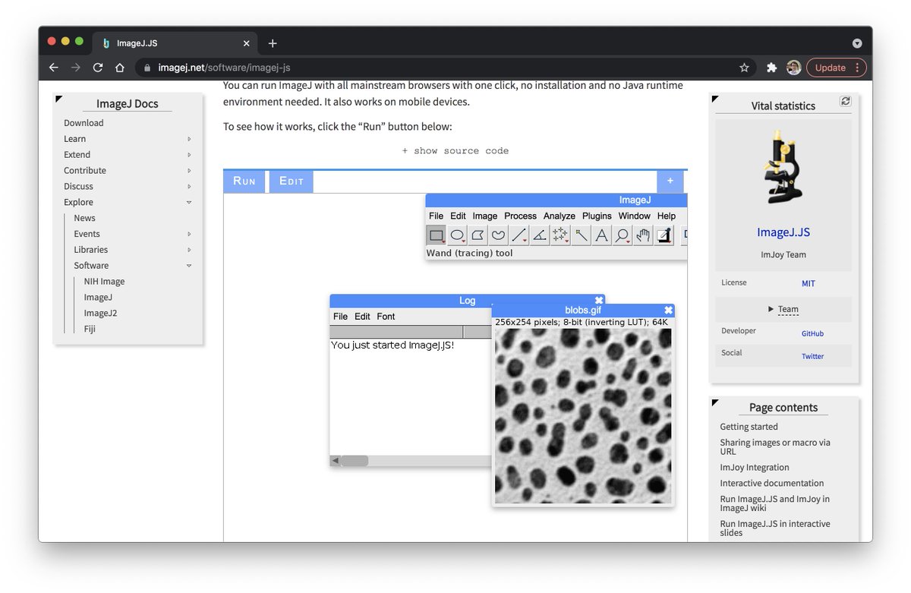
Task: Click the plus button beside Edit
Action: click(670, 181)
